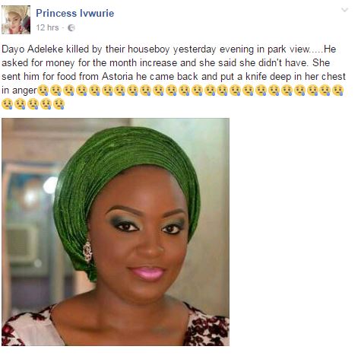Select first crying emoji right after "anger"

[x=43, y=91]
